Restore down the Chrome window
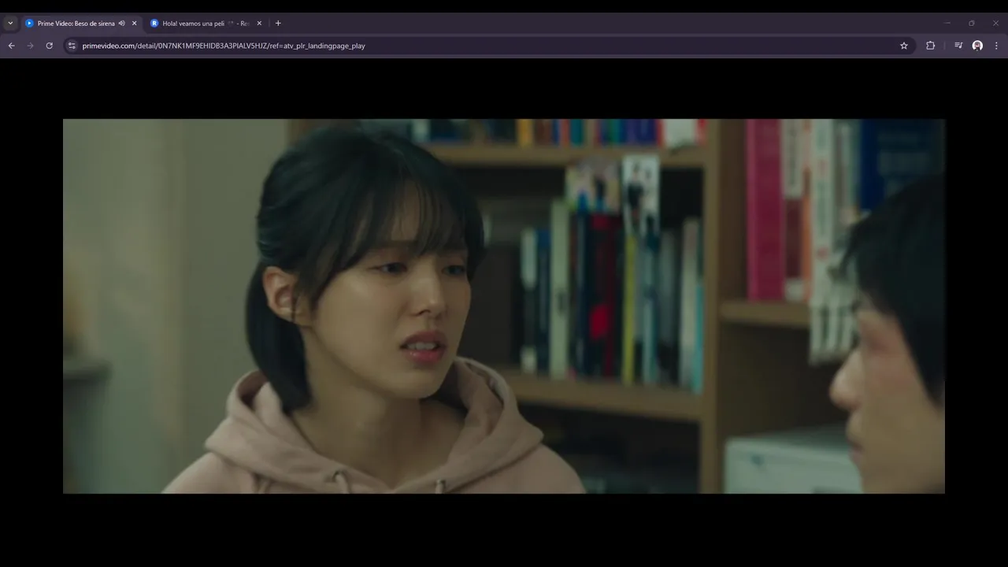The width and height of the screenshot is (1008, 567). (x=972, y=24)
